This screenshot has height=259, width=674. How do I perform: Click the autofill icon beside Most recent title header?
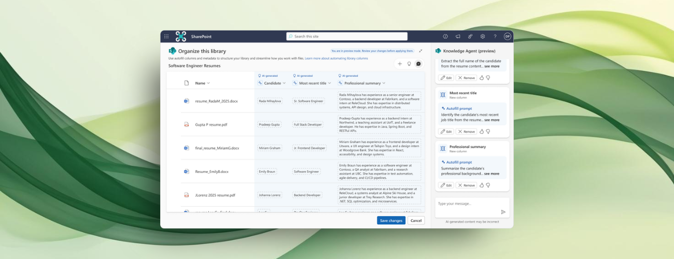tap(296, 83)
